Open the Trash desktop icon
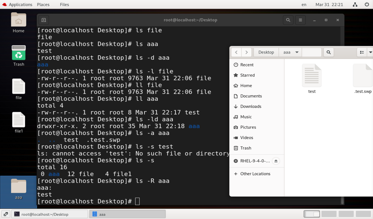 [x=18, y=56]
